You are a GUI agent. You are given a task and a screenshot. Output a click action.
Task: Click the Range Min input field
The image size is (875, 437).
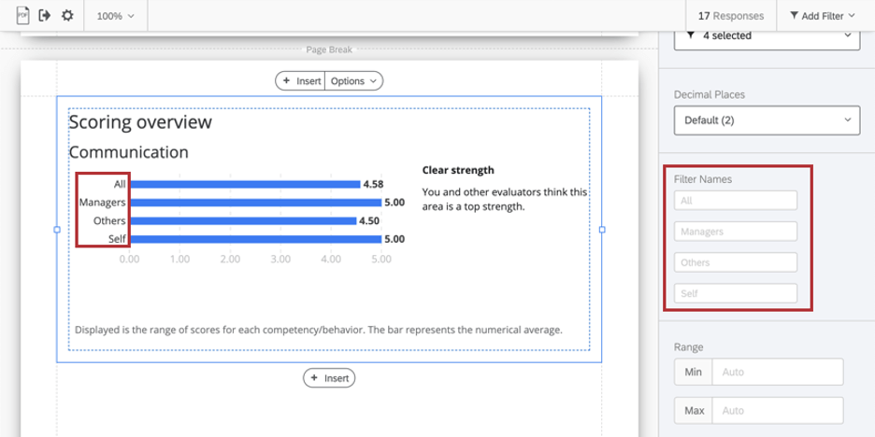777,372
